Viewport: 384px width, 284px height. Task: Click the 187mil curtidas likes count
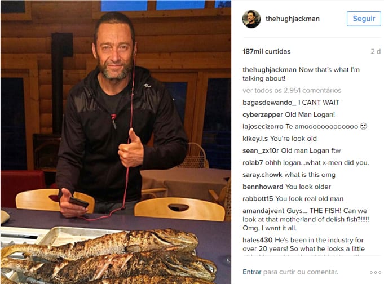tap(267, 51)
